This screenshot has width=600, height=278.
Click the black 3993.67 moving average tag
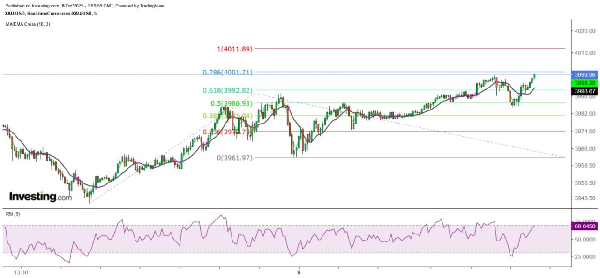click(x=584, y=91)
